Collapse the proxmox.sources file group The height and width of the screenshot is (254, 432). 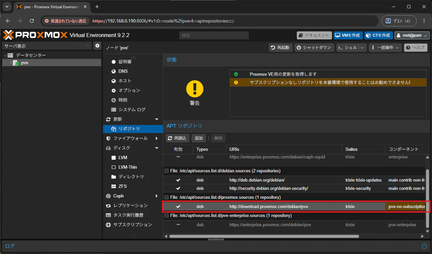(167, 197)
